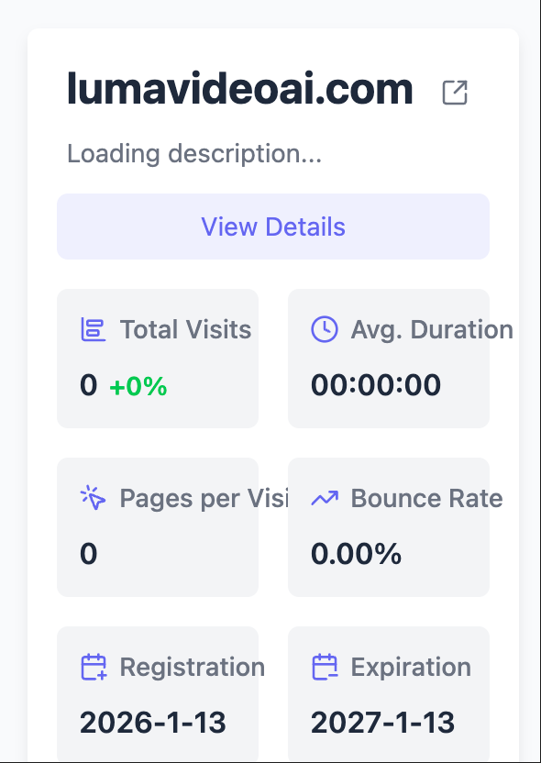Click the 0.00% bounce rate value

point(356,554)
